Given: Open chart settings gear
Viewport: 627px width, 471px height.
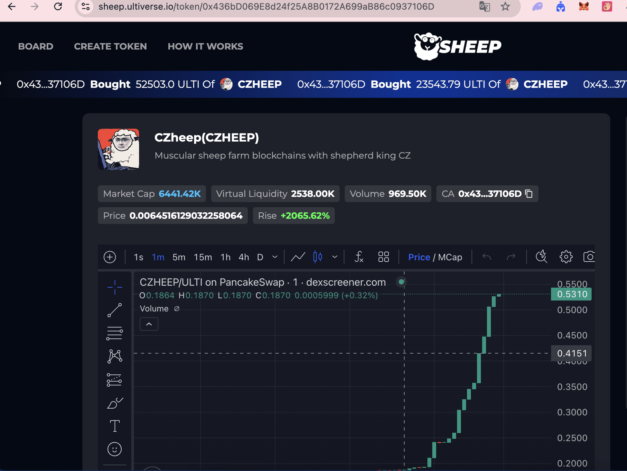Looking at the screenshot, I should point(566,257).
